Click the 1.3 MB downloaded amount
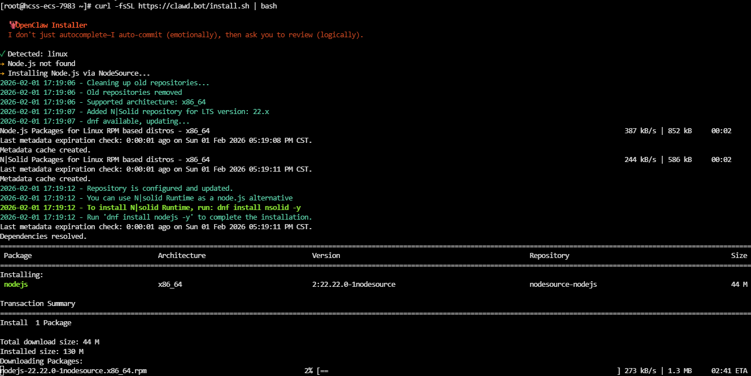The height and width of the screenshot is (376, 751). point(680,371)
